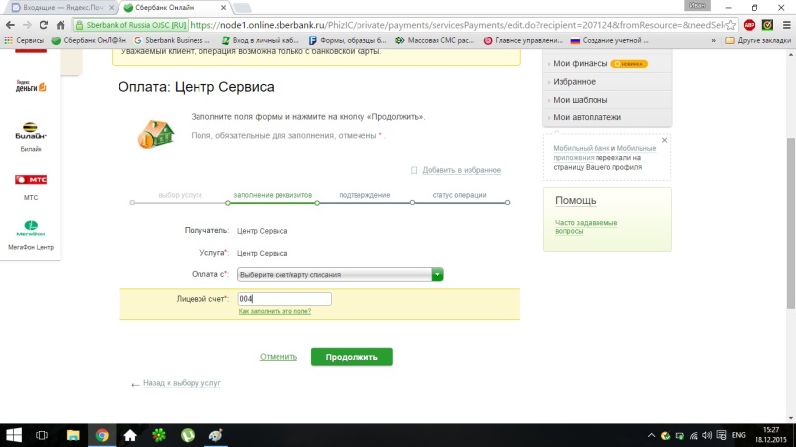
Task: Open the Избранное menu item
Action: tap(575, 81)
